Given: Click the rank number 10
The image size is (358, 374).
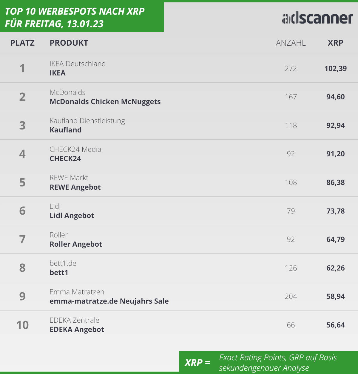Looking at the screenshot, I should pos(22,325).
